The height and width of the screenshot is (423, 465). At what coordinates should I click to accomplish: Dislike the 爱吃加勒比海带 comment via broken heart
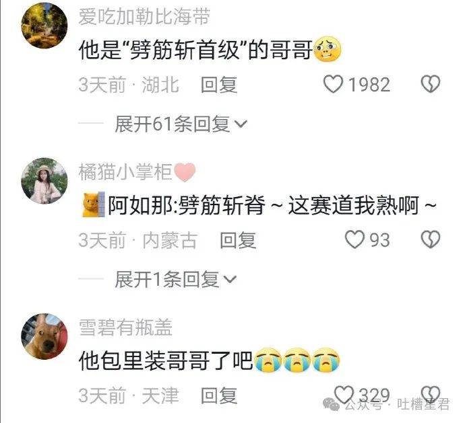tap(431, 84)
